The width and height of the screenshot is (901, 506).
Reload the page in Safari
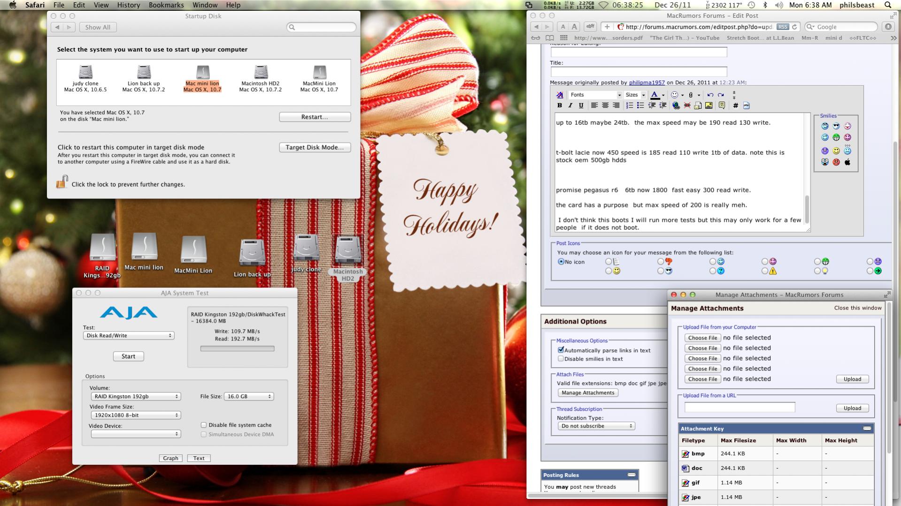pyautogui.click(x=794, y=27)
